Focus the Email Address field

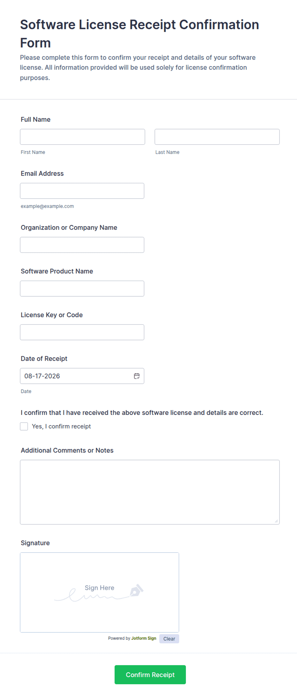point(82,191)
